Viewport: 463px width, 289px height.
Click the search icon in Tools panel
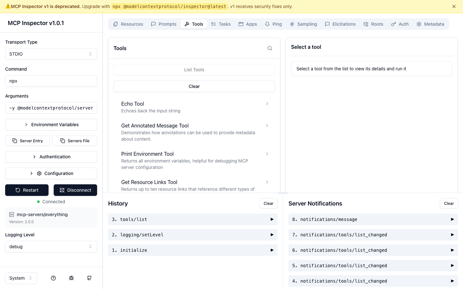pos(270,48)
